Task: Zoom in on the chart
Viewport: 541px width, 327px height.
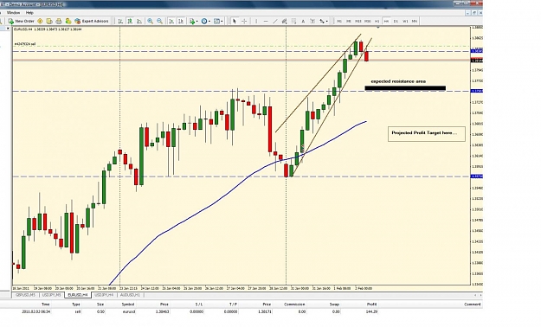Action: pyautogui.click(x=150, y=21)
